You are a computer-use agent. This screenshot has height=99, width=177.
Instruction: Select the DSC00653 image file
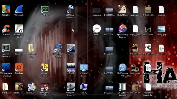pos(110,10)
